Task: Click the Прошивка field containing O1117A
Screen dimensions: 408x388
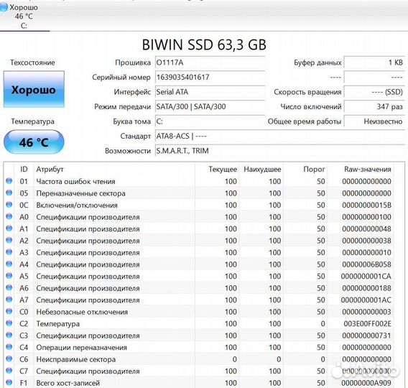Action: [210, 63]
